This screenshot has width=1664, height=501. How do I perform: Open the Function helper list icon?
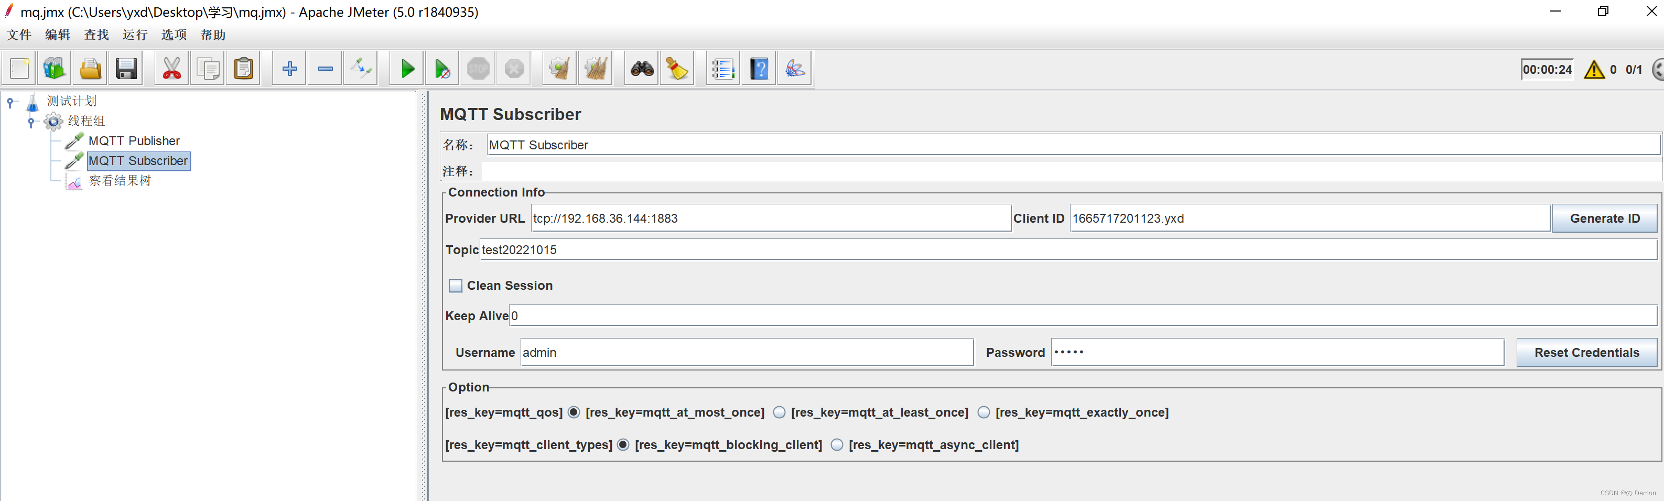723,69
